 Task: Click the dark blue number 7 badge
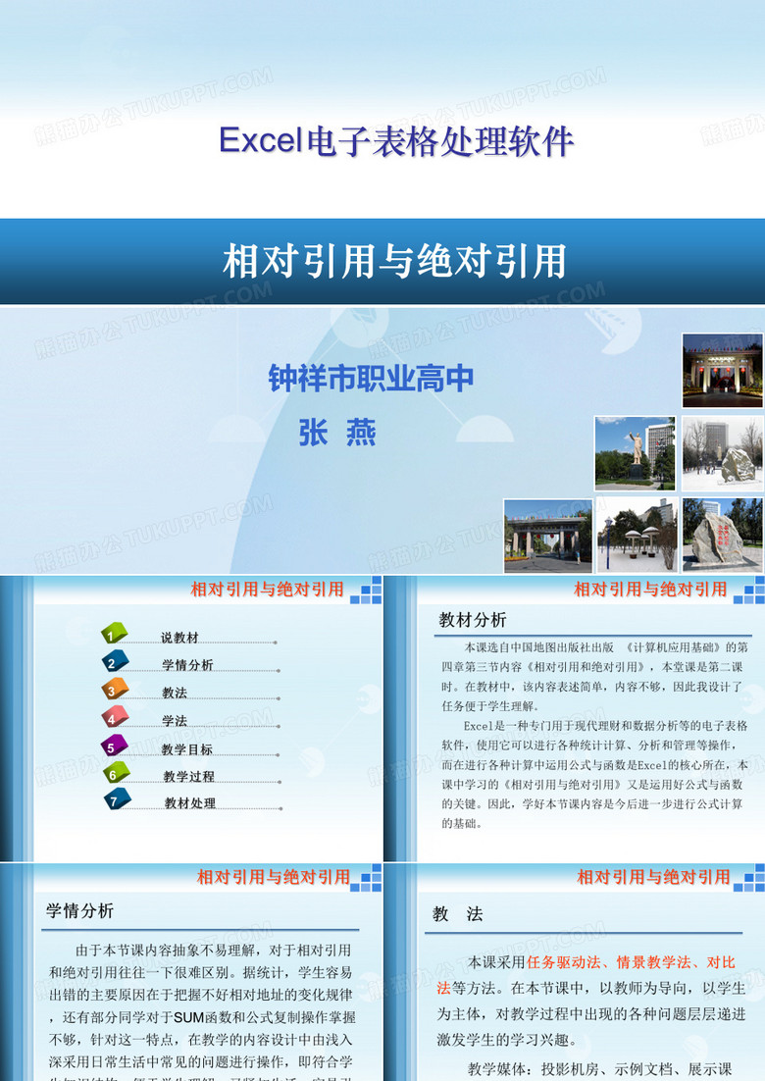click(x=117, y=800)
